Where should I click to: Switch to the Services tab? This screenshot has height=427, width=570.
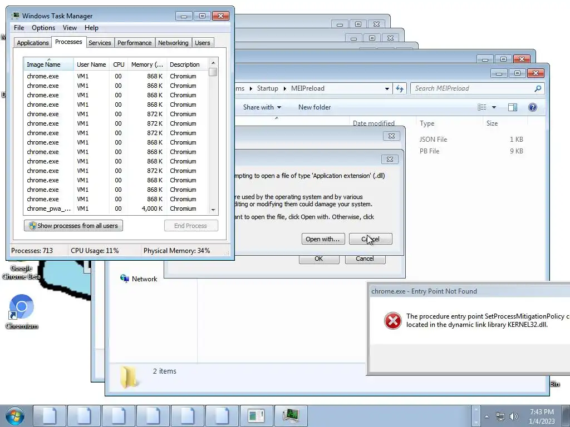[x=100, y=43]
